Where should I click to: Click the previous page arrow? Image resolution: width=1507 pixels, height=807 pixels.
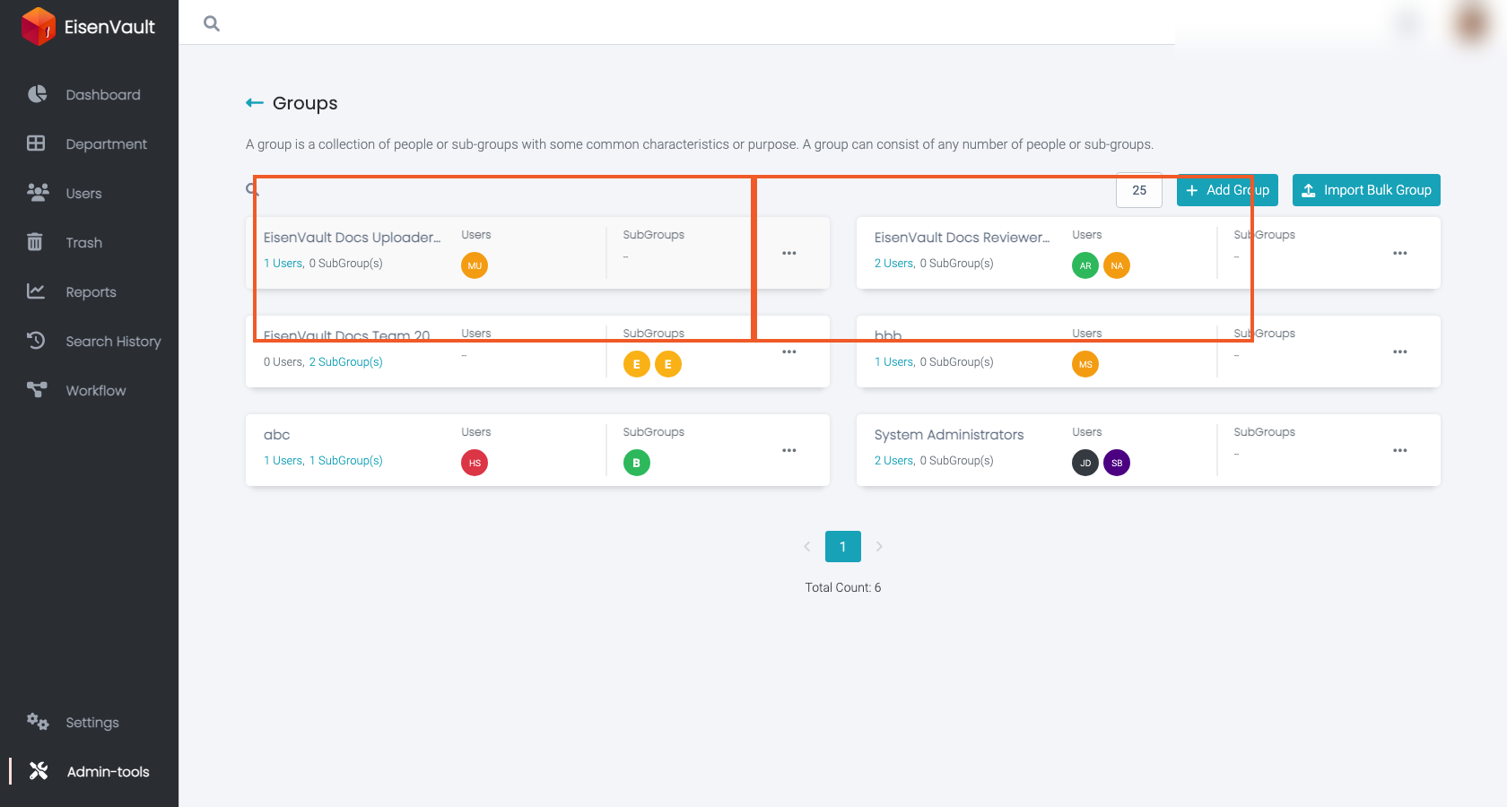[807, 546]
